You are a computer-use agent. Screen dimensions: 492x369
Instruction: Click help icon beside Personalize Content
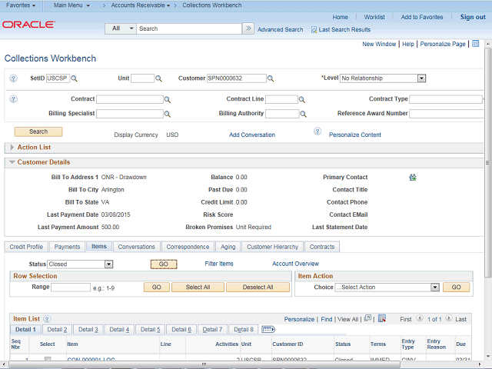click(317, 132)
